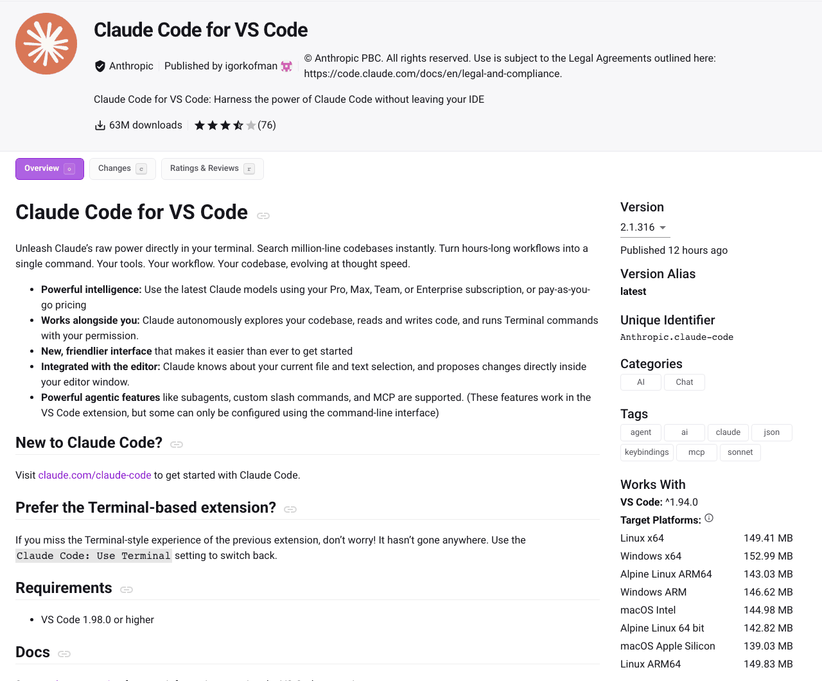Viewport: 822px width, 681px height.
Task: Click anchor icon beside Prefer the Terminal-based extension?
Action: click(290, 509)
